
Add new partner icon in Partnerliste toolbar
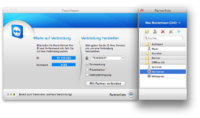(x=155, y=32)
